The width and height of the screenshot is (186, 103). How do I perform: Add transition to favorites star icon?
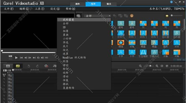114,16
